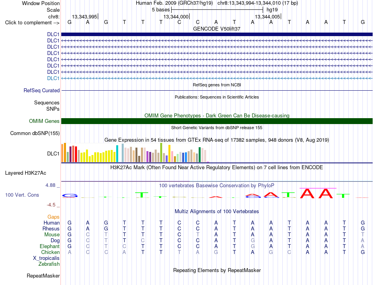Click the 'RepeatMasker' side label
The image size is (373, 285).
point(43,276)
